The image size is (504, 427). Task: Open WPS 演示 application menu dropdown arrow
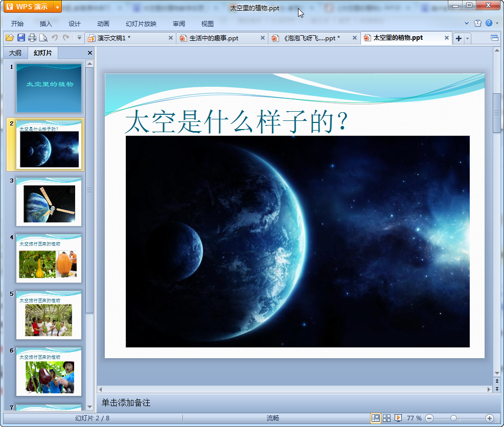pos(57,7)
